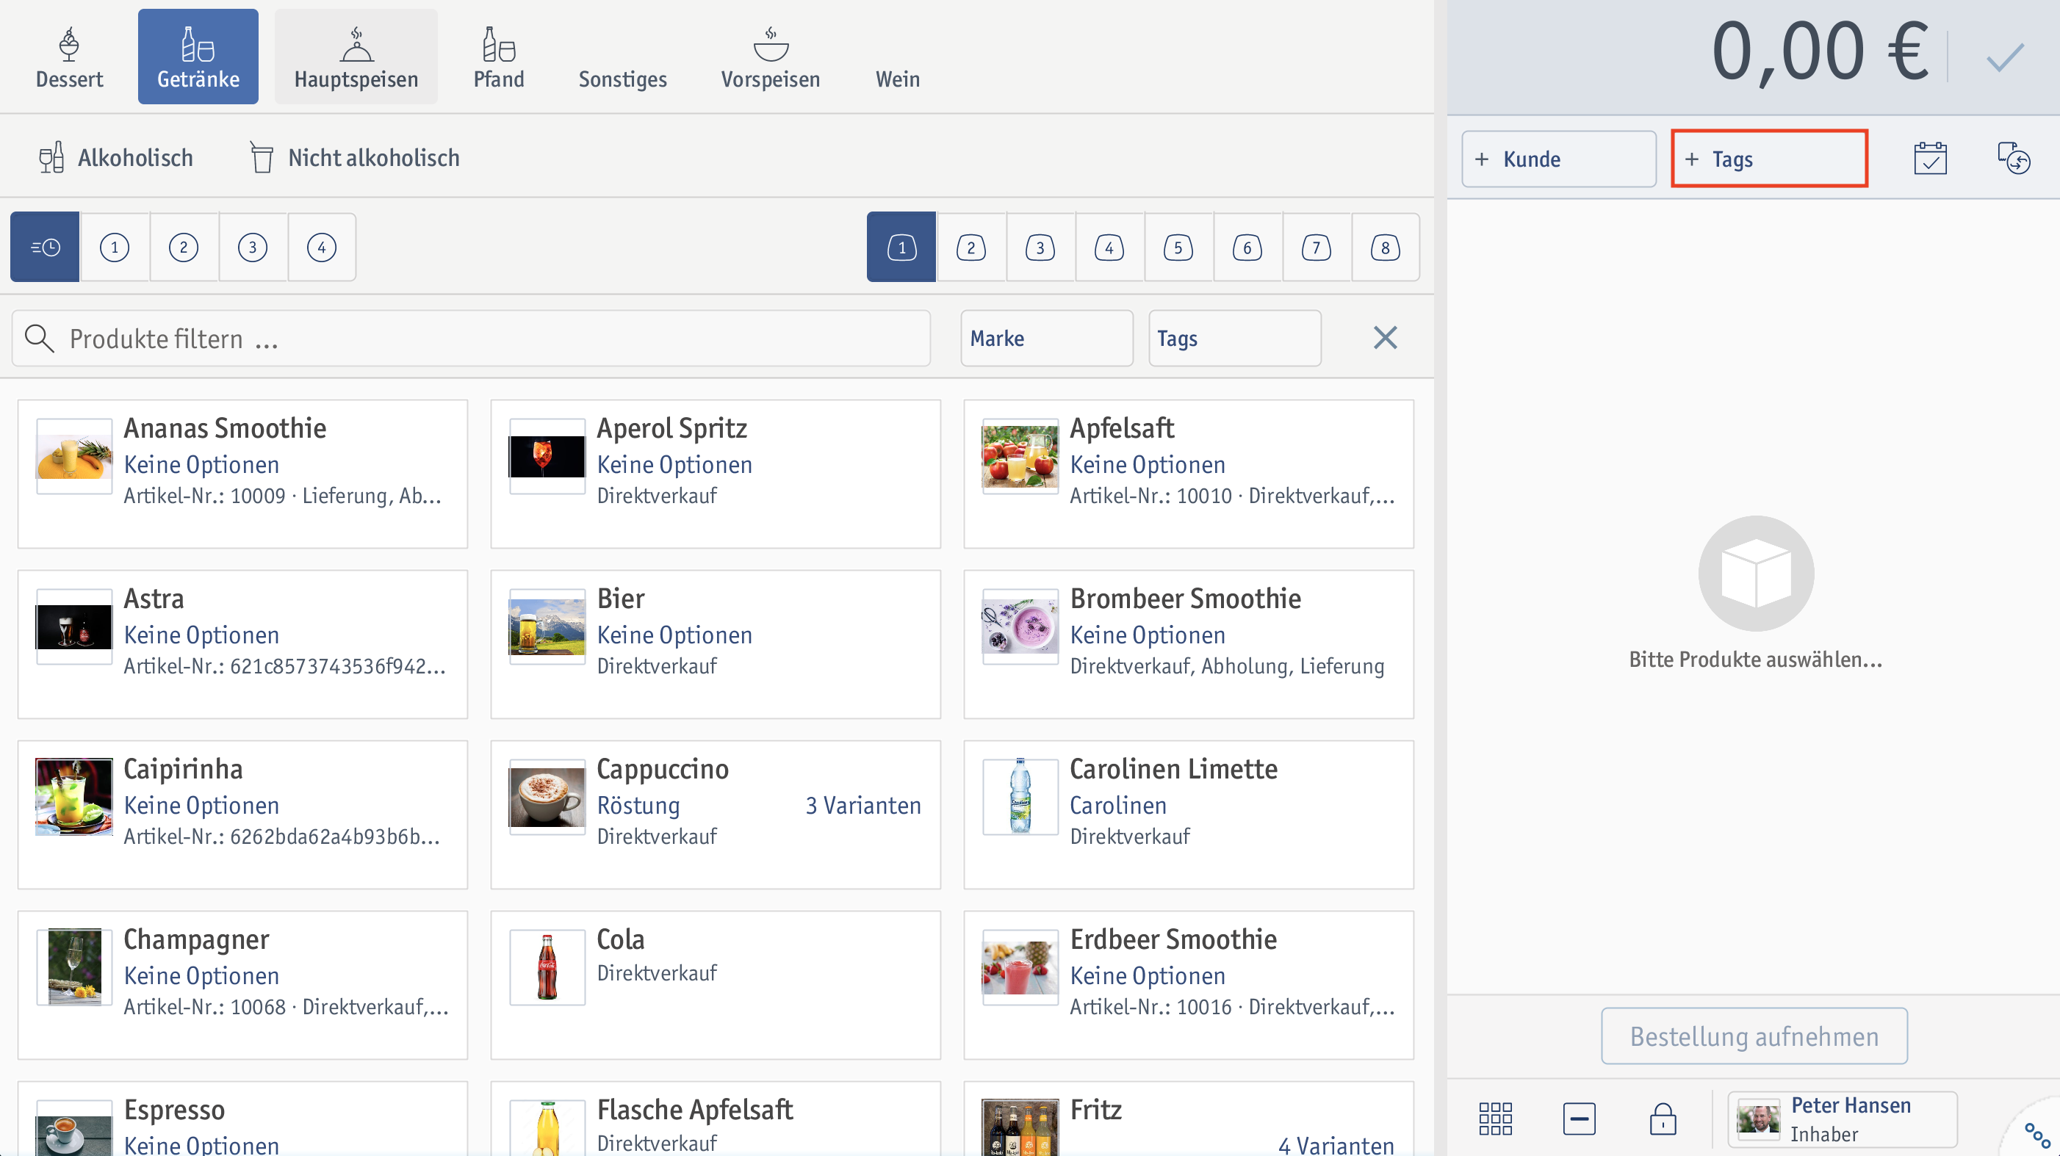The height and width of the screenshot is (1156, 2060).
Task: Click Bestellung aufnehmen button
Action: (x=1754, y=1036)
